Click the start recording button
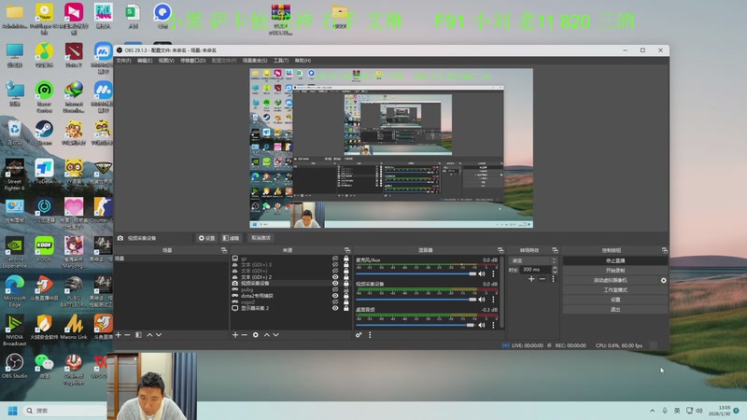This screenshot has width=747, height=420. [615, 271]
